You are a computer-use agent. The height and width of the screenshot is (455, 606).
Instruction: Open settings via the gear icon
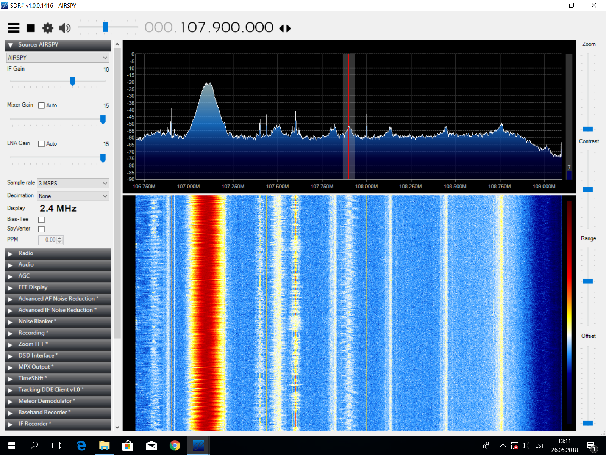(x=48, y=28)
